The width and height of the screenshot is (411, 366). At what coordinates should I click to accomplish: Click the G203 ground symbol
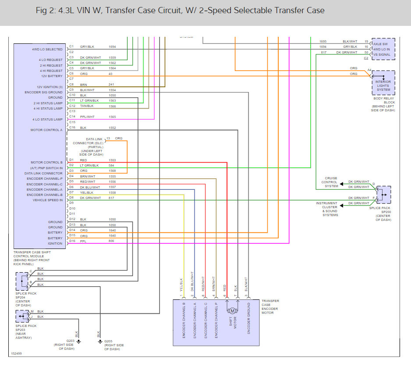click(78, 341)
